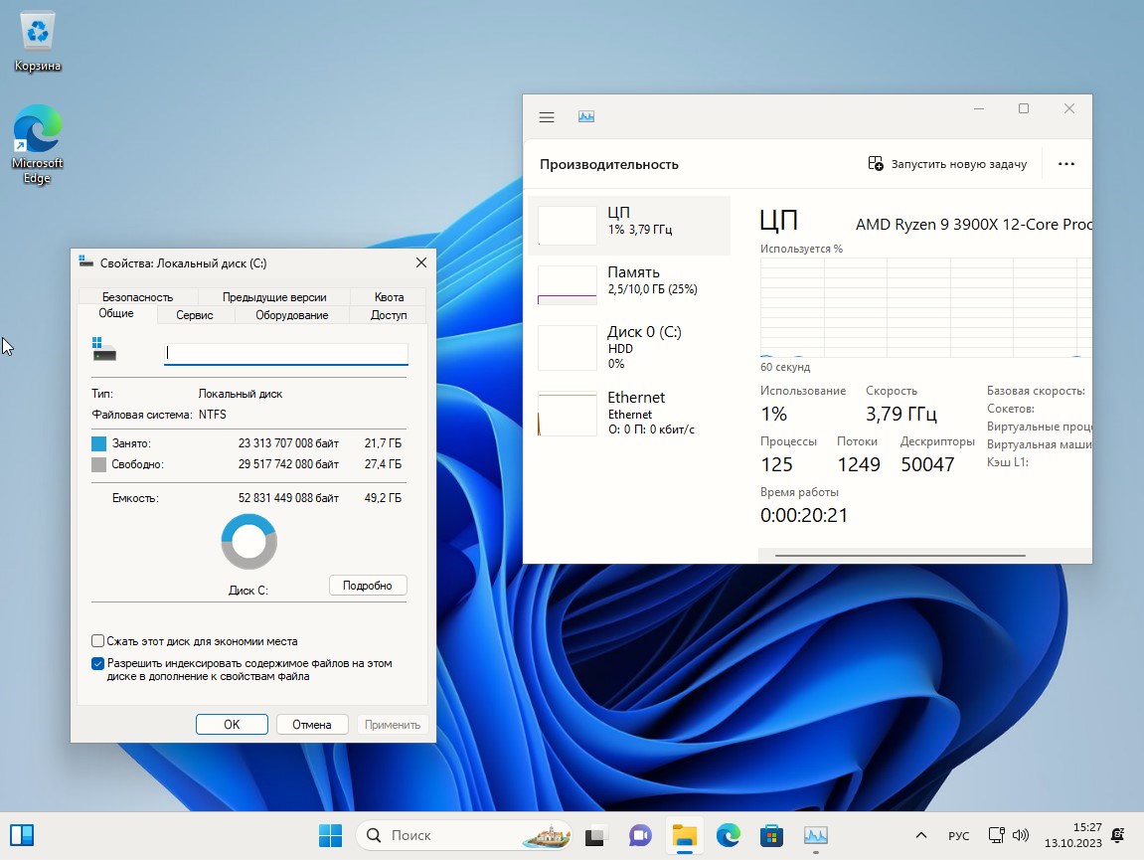Image resolution: width=1144 pixels, height=860 pixels.
Task: Click the disk label input field
Action: click(x=286, y=353)
